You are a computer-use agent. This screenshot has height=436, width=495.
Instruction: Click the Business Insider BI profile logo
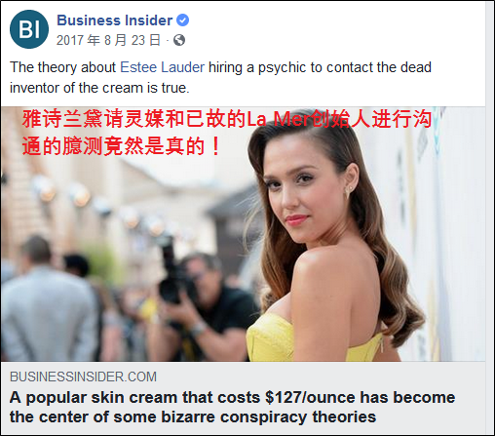coord(29,29)
